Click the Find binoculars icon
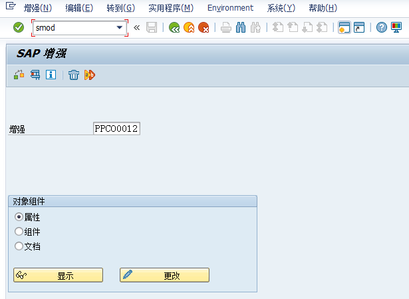The height and width of the screenshot is (299, 409). pos(241,27)
